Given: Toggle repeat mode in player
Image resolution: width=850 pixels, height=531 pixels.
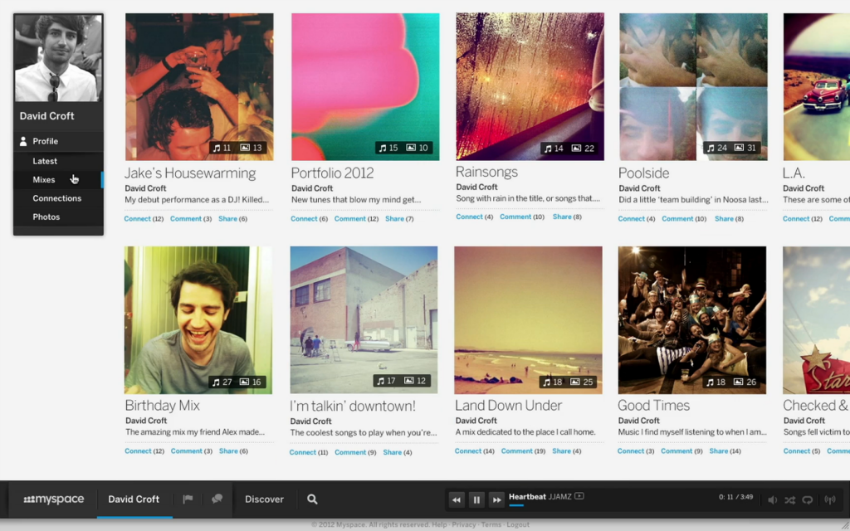Looking at the screenshot, I should click(x=808, y=500).
